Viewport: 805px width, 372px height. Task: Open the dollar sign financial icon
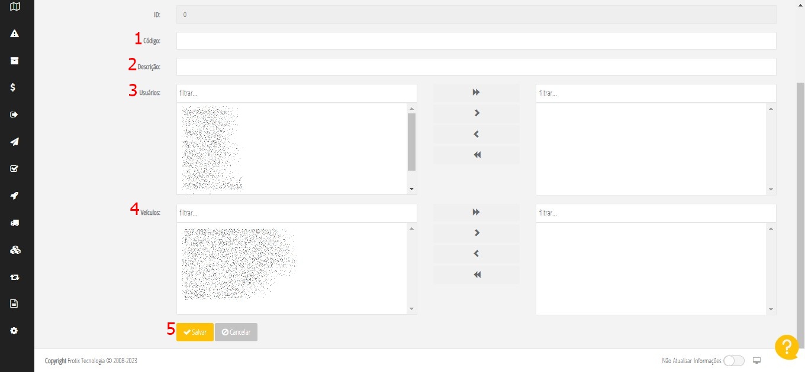click(13, 87)
